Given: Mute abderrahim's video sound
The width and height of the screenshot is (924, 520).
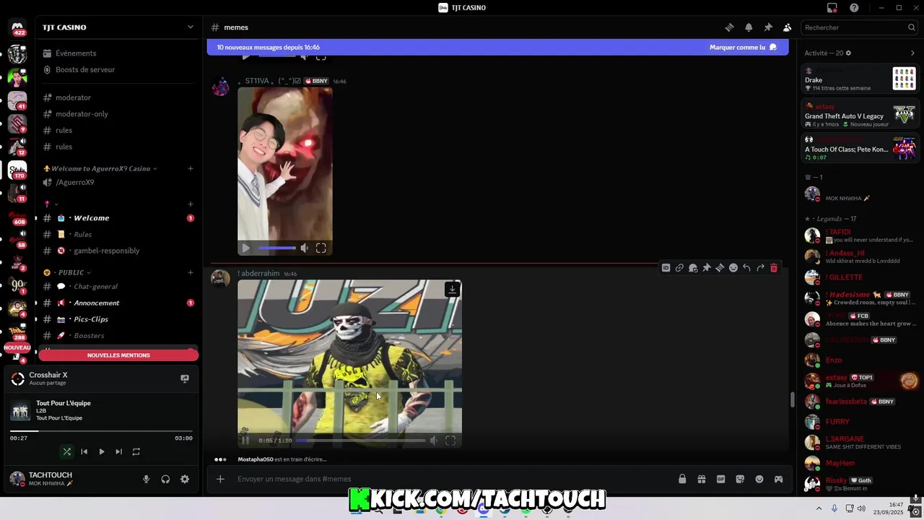Looking at the screenshot, I should [x=433, y=440].
